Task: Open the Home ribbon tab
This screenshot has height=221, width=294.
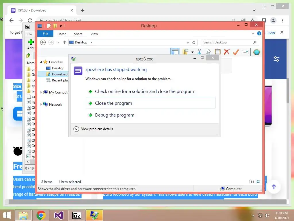Action: pos(61,34)
